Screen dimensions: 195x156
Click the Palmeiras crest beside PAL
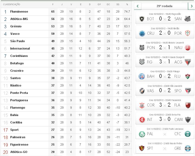click(x=142, y=134)
